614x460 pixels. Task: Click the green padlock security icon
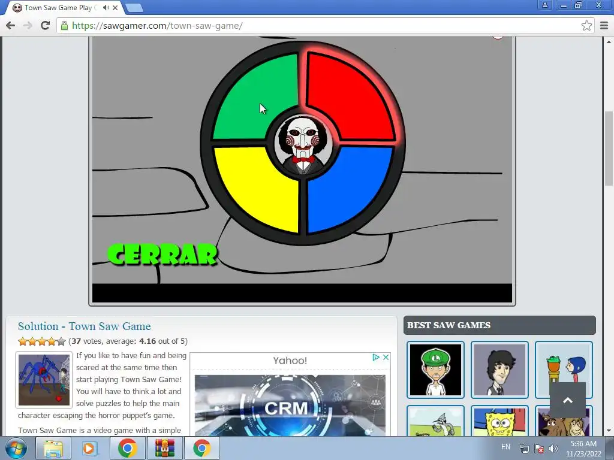(x=65, y=26)
